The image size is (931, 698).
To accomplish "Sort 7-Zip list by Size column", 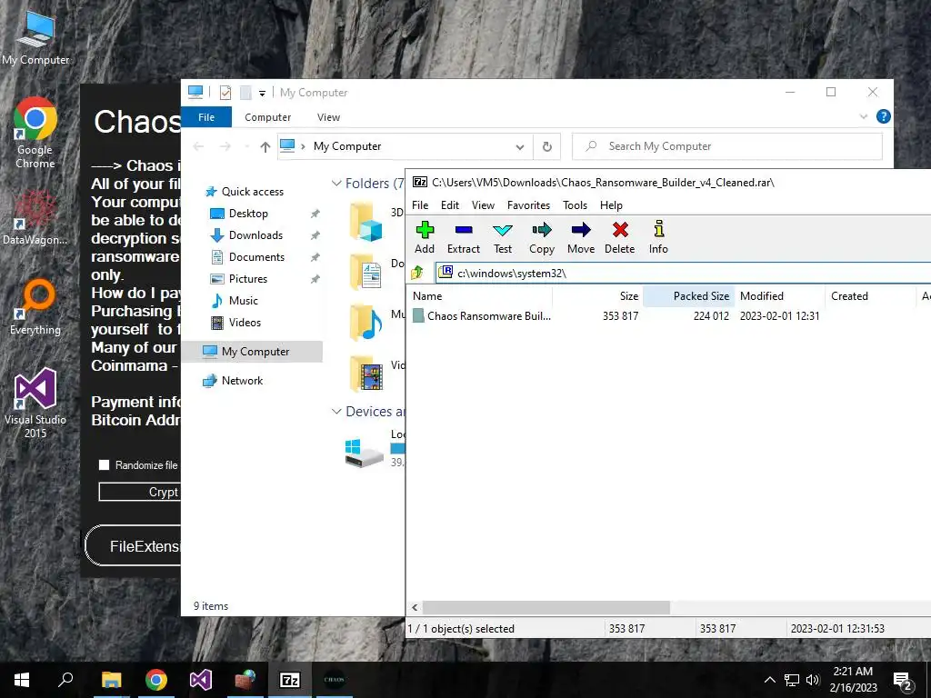I will tap(598, 296).
